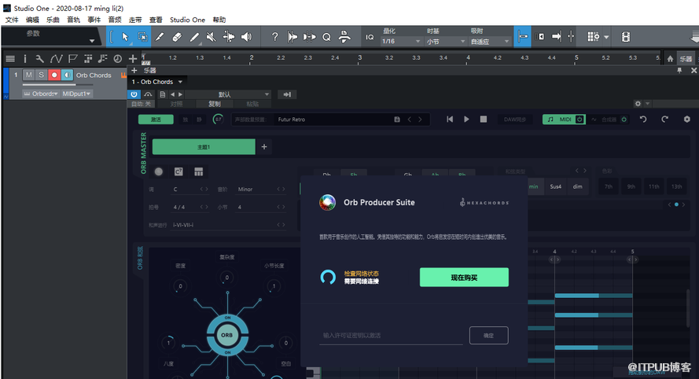Image resolution: width=699 pixels, height=379 pixels.
Task: Solo the Orb Chords track
Action: point(42,75)
